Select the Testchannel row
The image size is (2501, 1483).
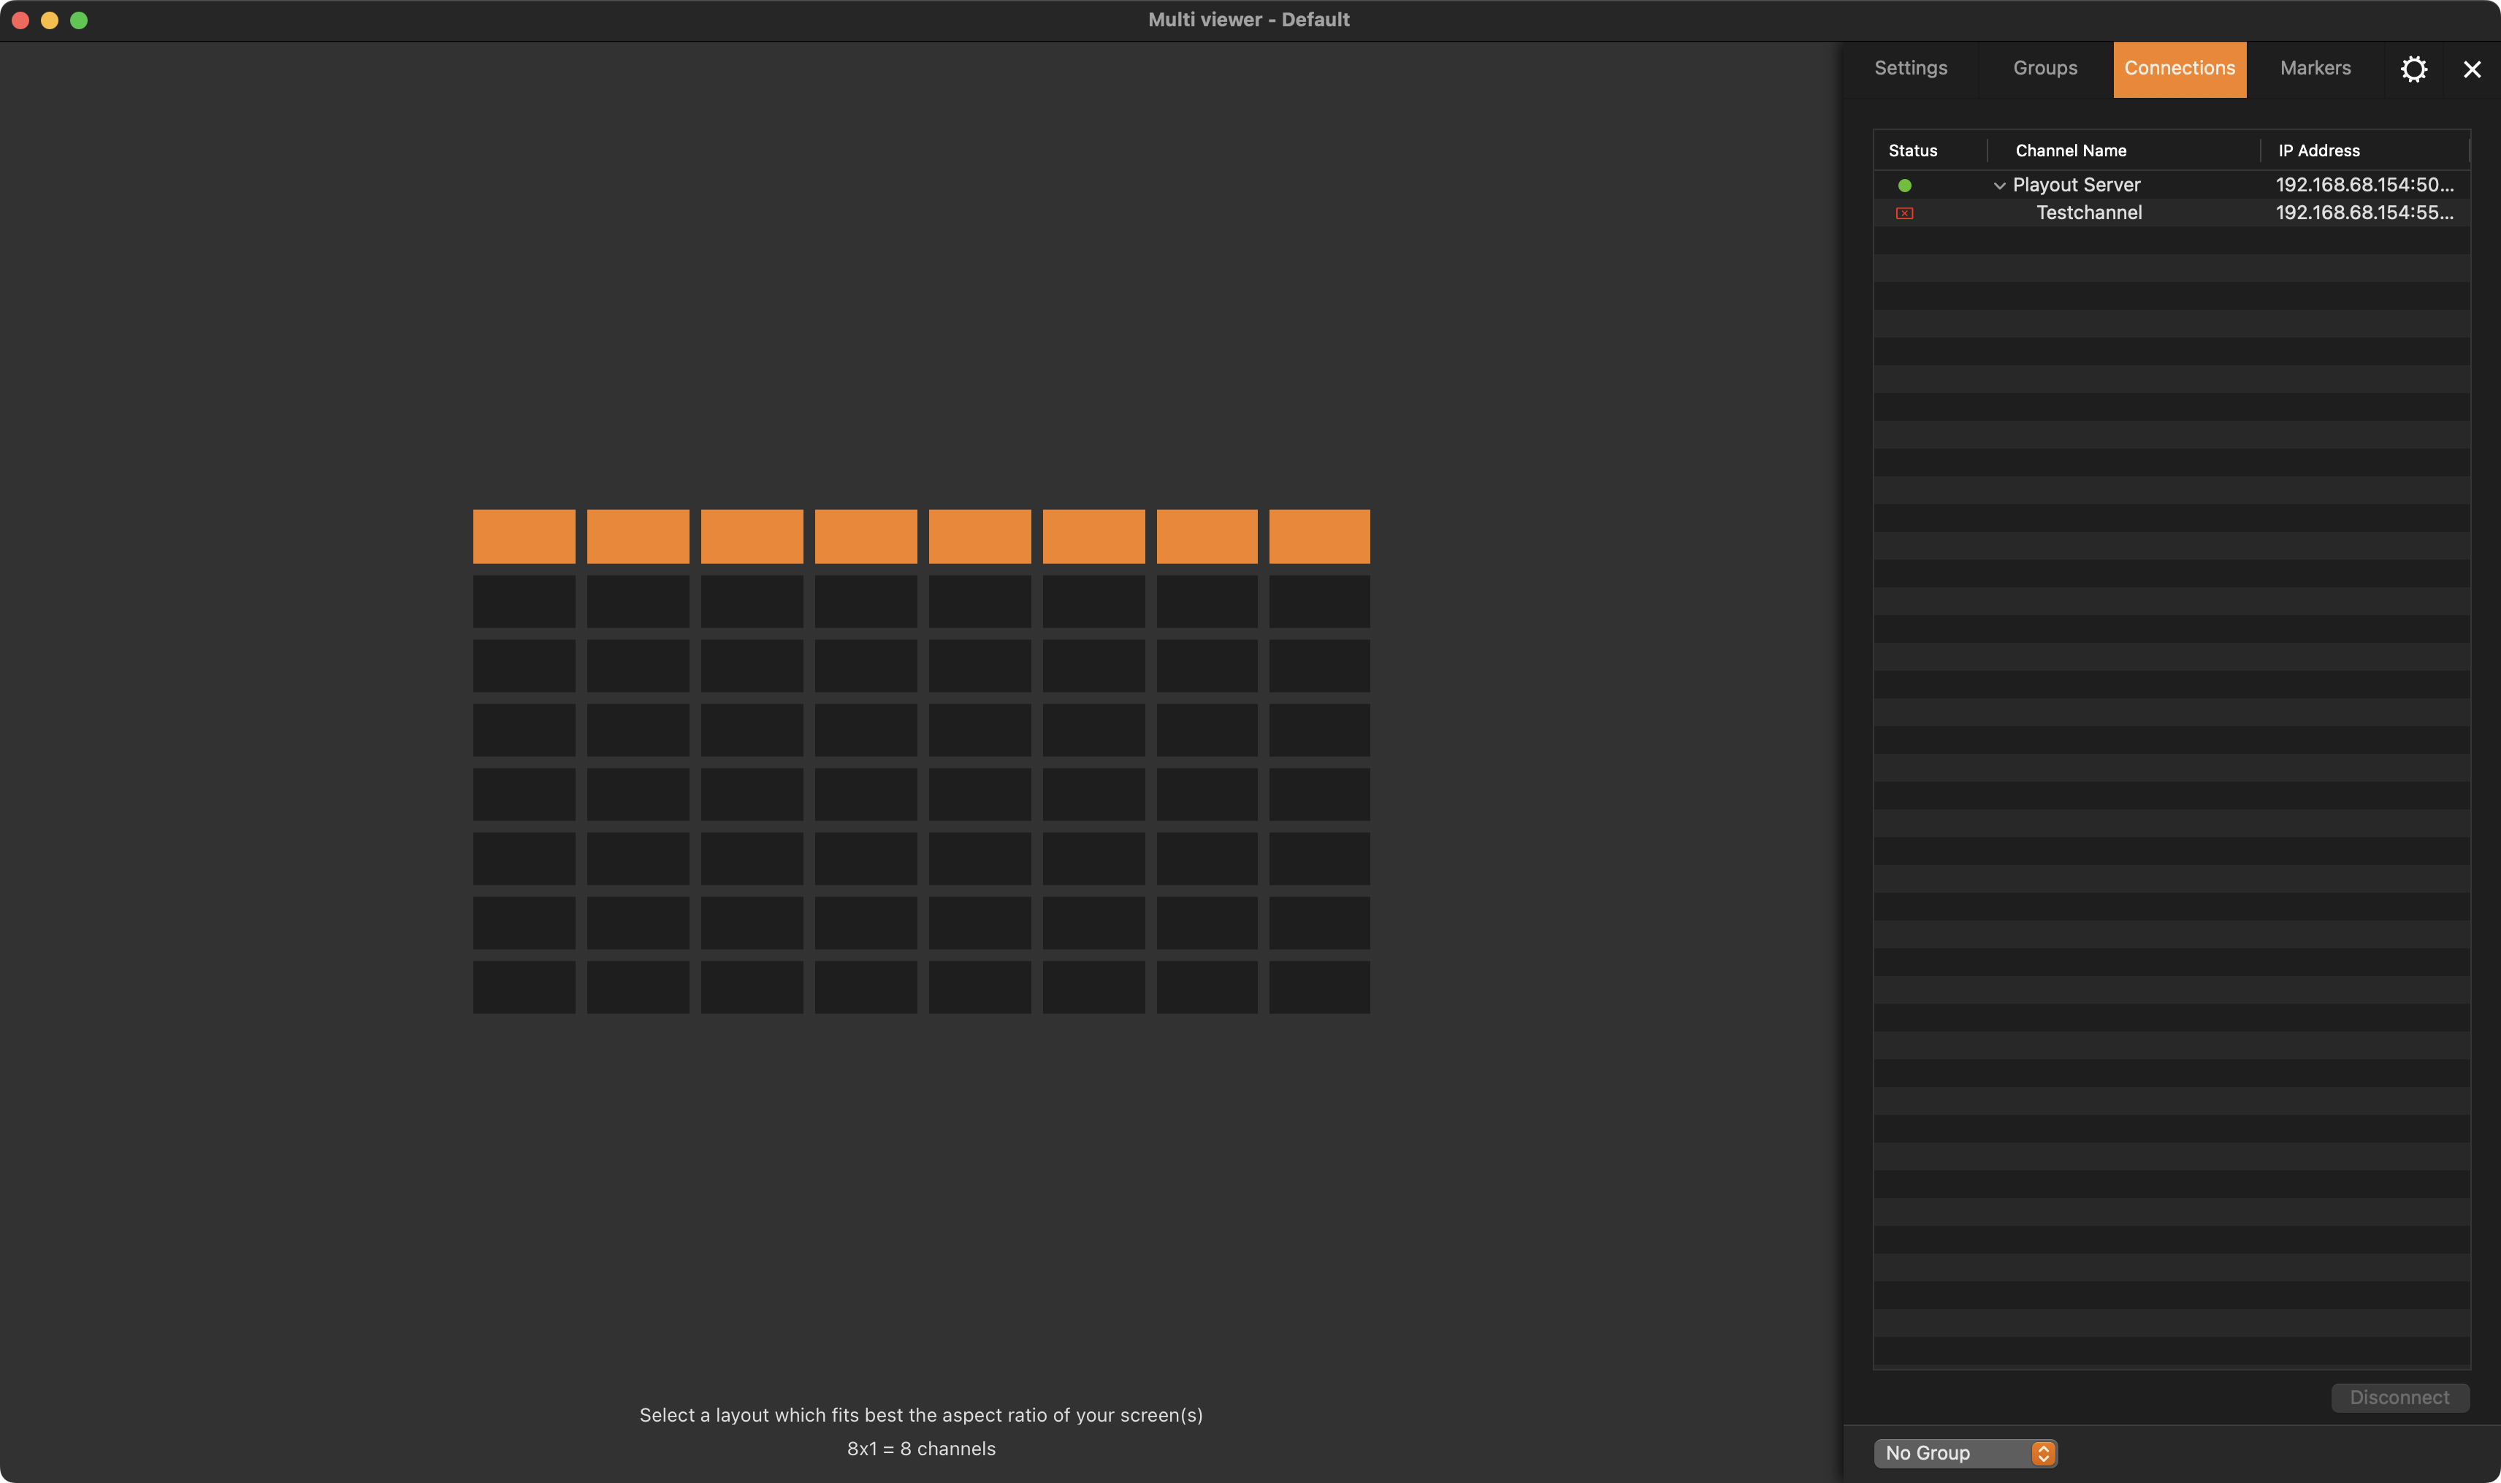2172,213
